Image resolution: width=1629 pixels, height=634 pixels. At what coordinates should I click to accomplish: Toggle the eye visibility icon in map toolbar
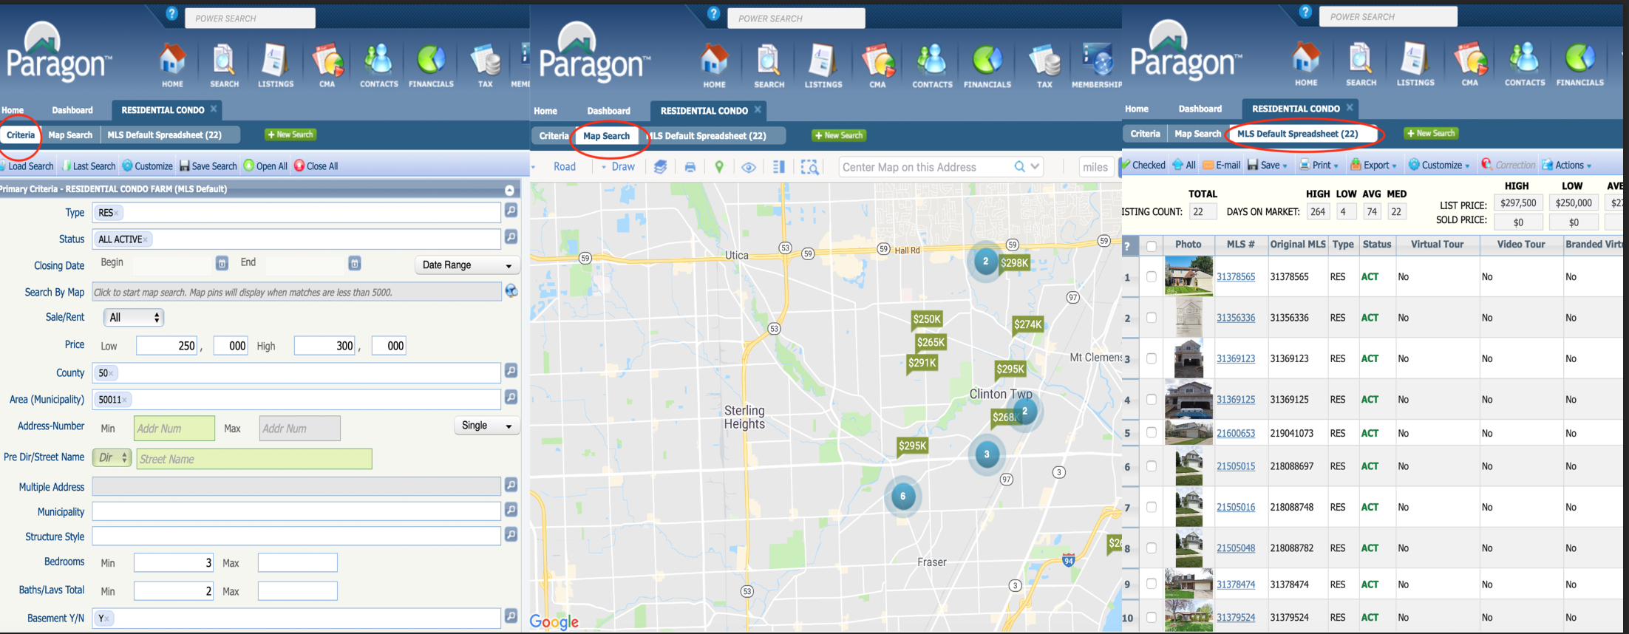[x=749, y=167]
